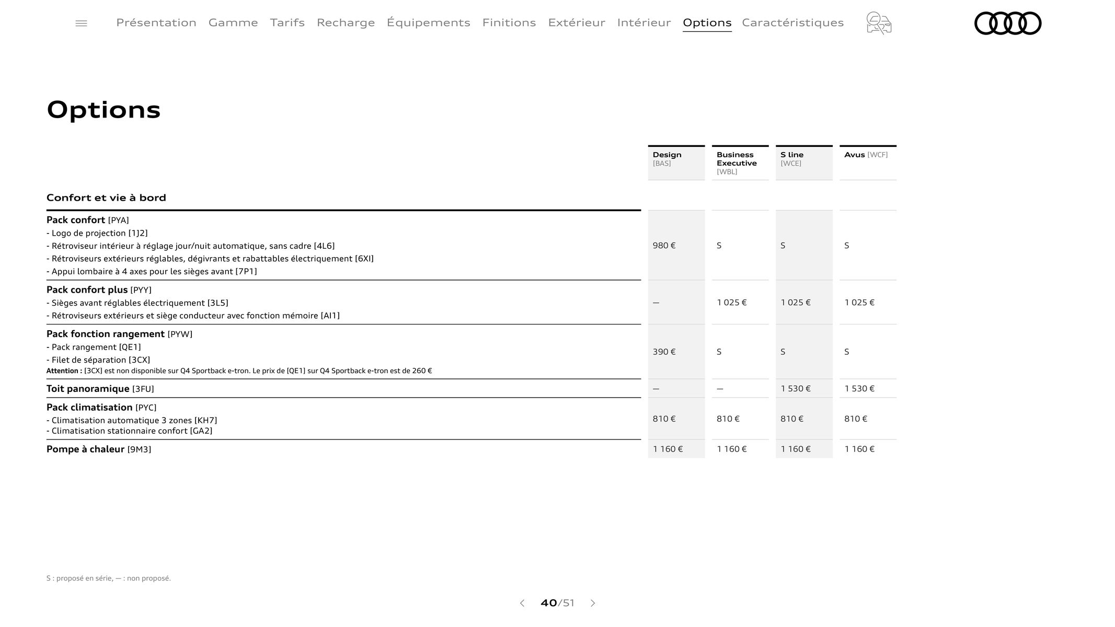Click 1 530 € under Avus column

pos(868,388)
